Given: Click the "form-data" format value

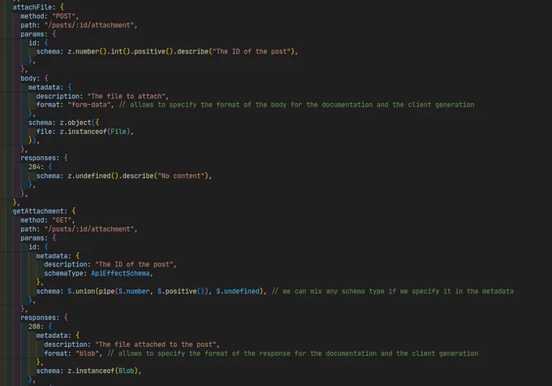Looking at the screenshot, I should tap(89, 105).
